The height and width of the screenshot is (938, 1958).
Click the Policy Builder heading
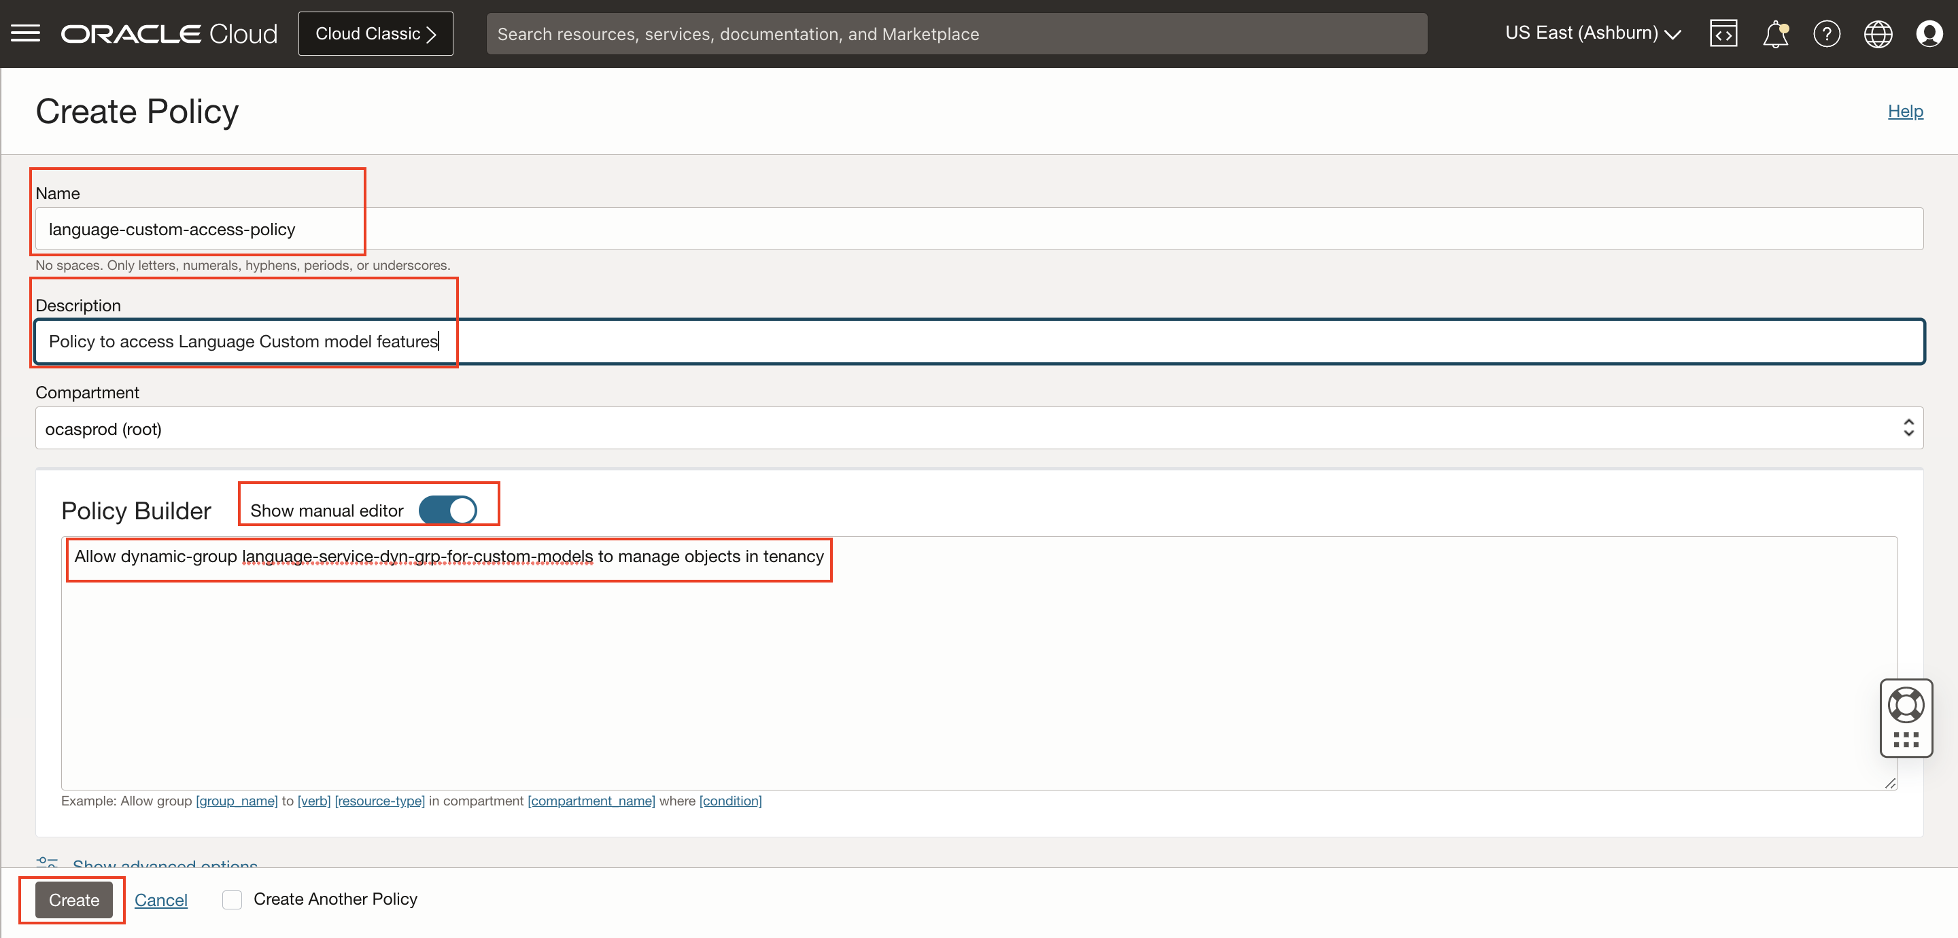[136, 510]
